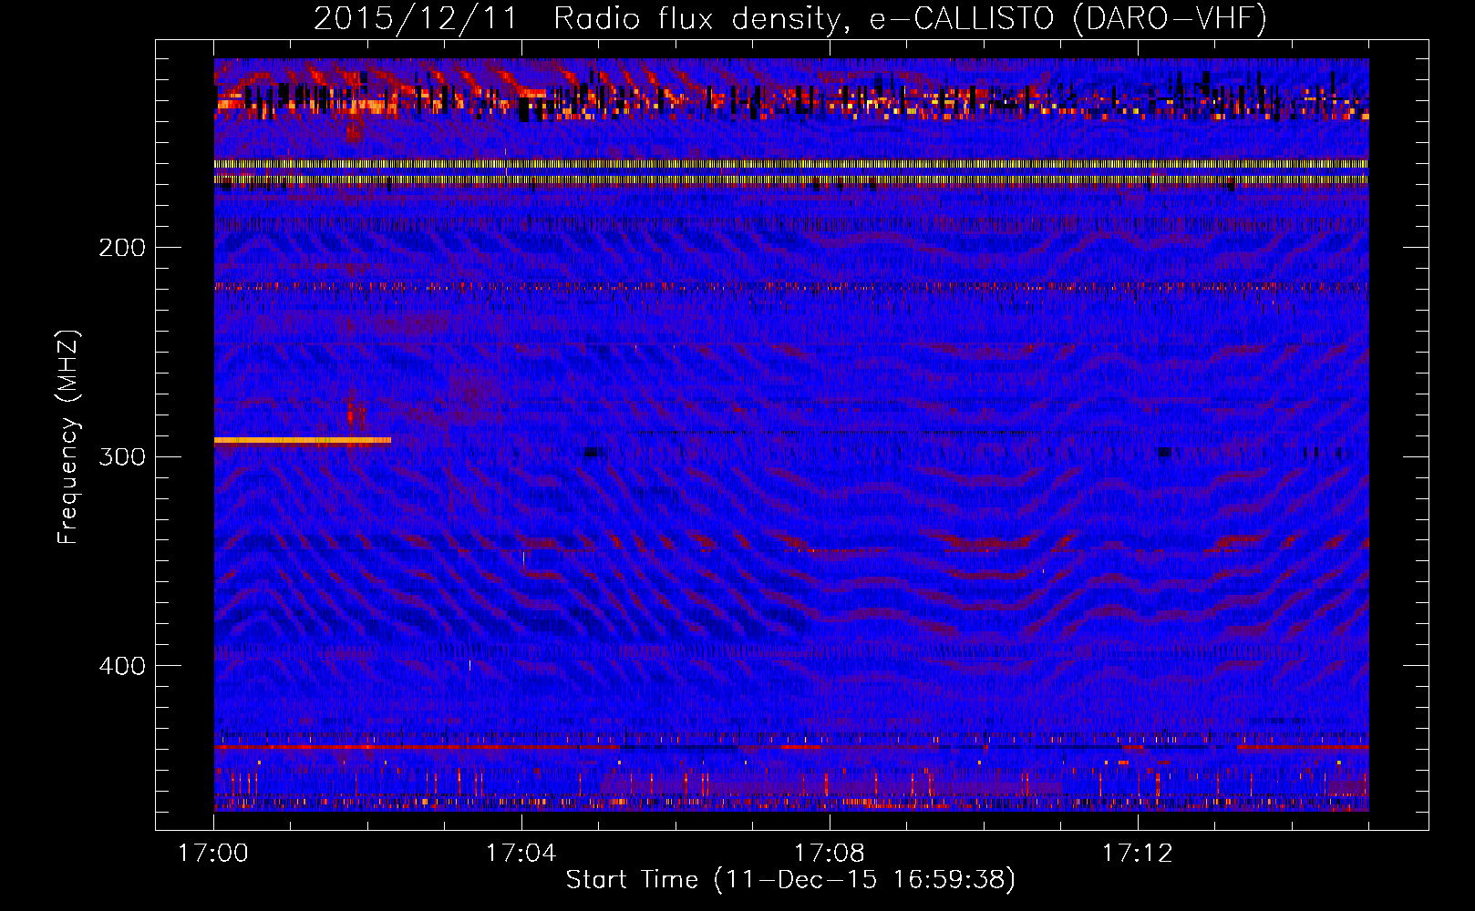Click the '17:08' time tick label
Screen dimensions: 1475x911
(829, 853)
